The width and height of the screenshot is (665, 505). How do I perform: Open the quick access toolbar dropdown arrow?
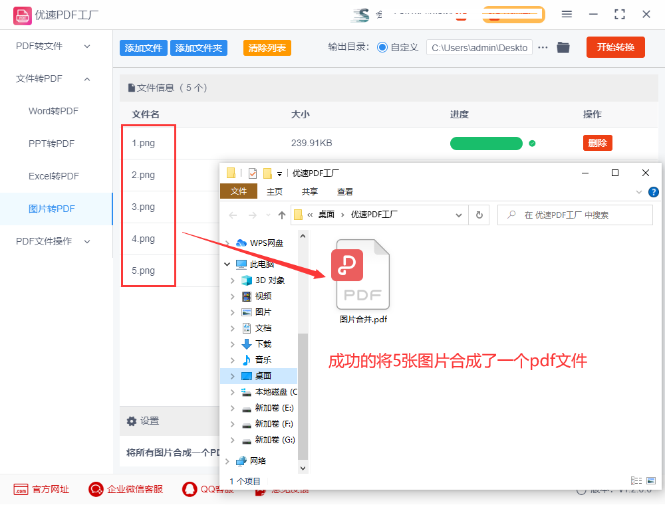(x=279, y=173)
